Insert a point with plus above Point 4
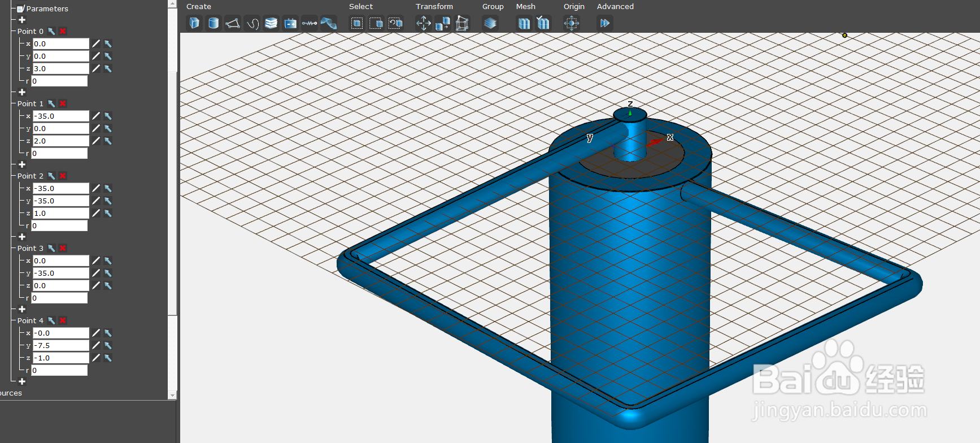Image resolution: width=980 pixels, height=443 pixels. point(22,309)
